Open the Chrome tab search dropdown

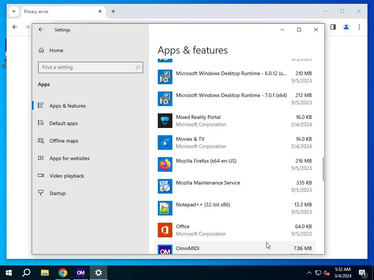point(14,11)
